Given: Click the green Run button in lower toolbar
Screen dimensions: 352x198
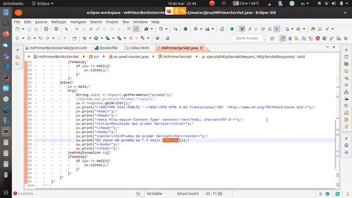Looking at the screenshot, I should point(96,38).
